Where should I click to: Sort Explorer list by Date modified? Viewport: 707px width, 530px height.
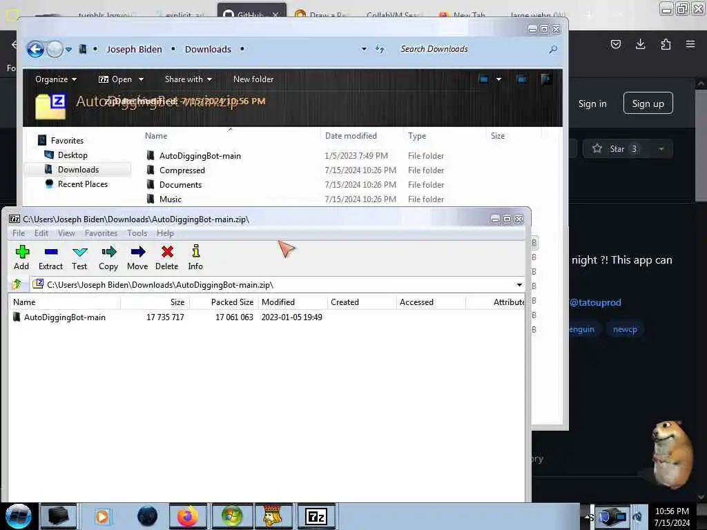[351, 136]
